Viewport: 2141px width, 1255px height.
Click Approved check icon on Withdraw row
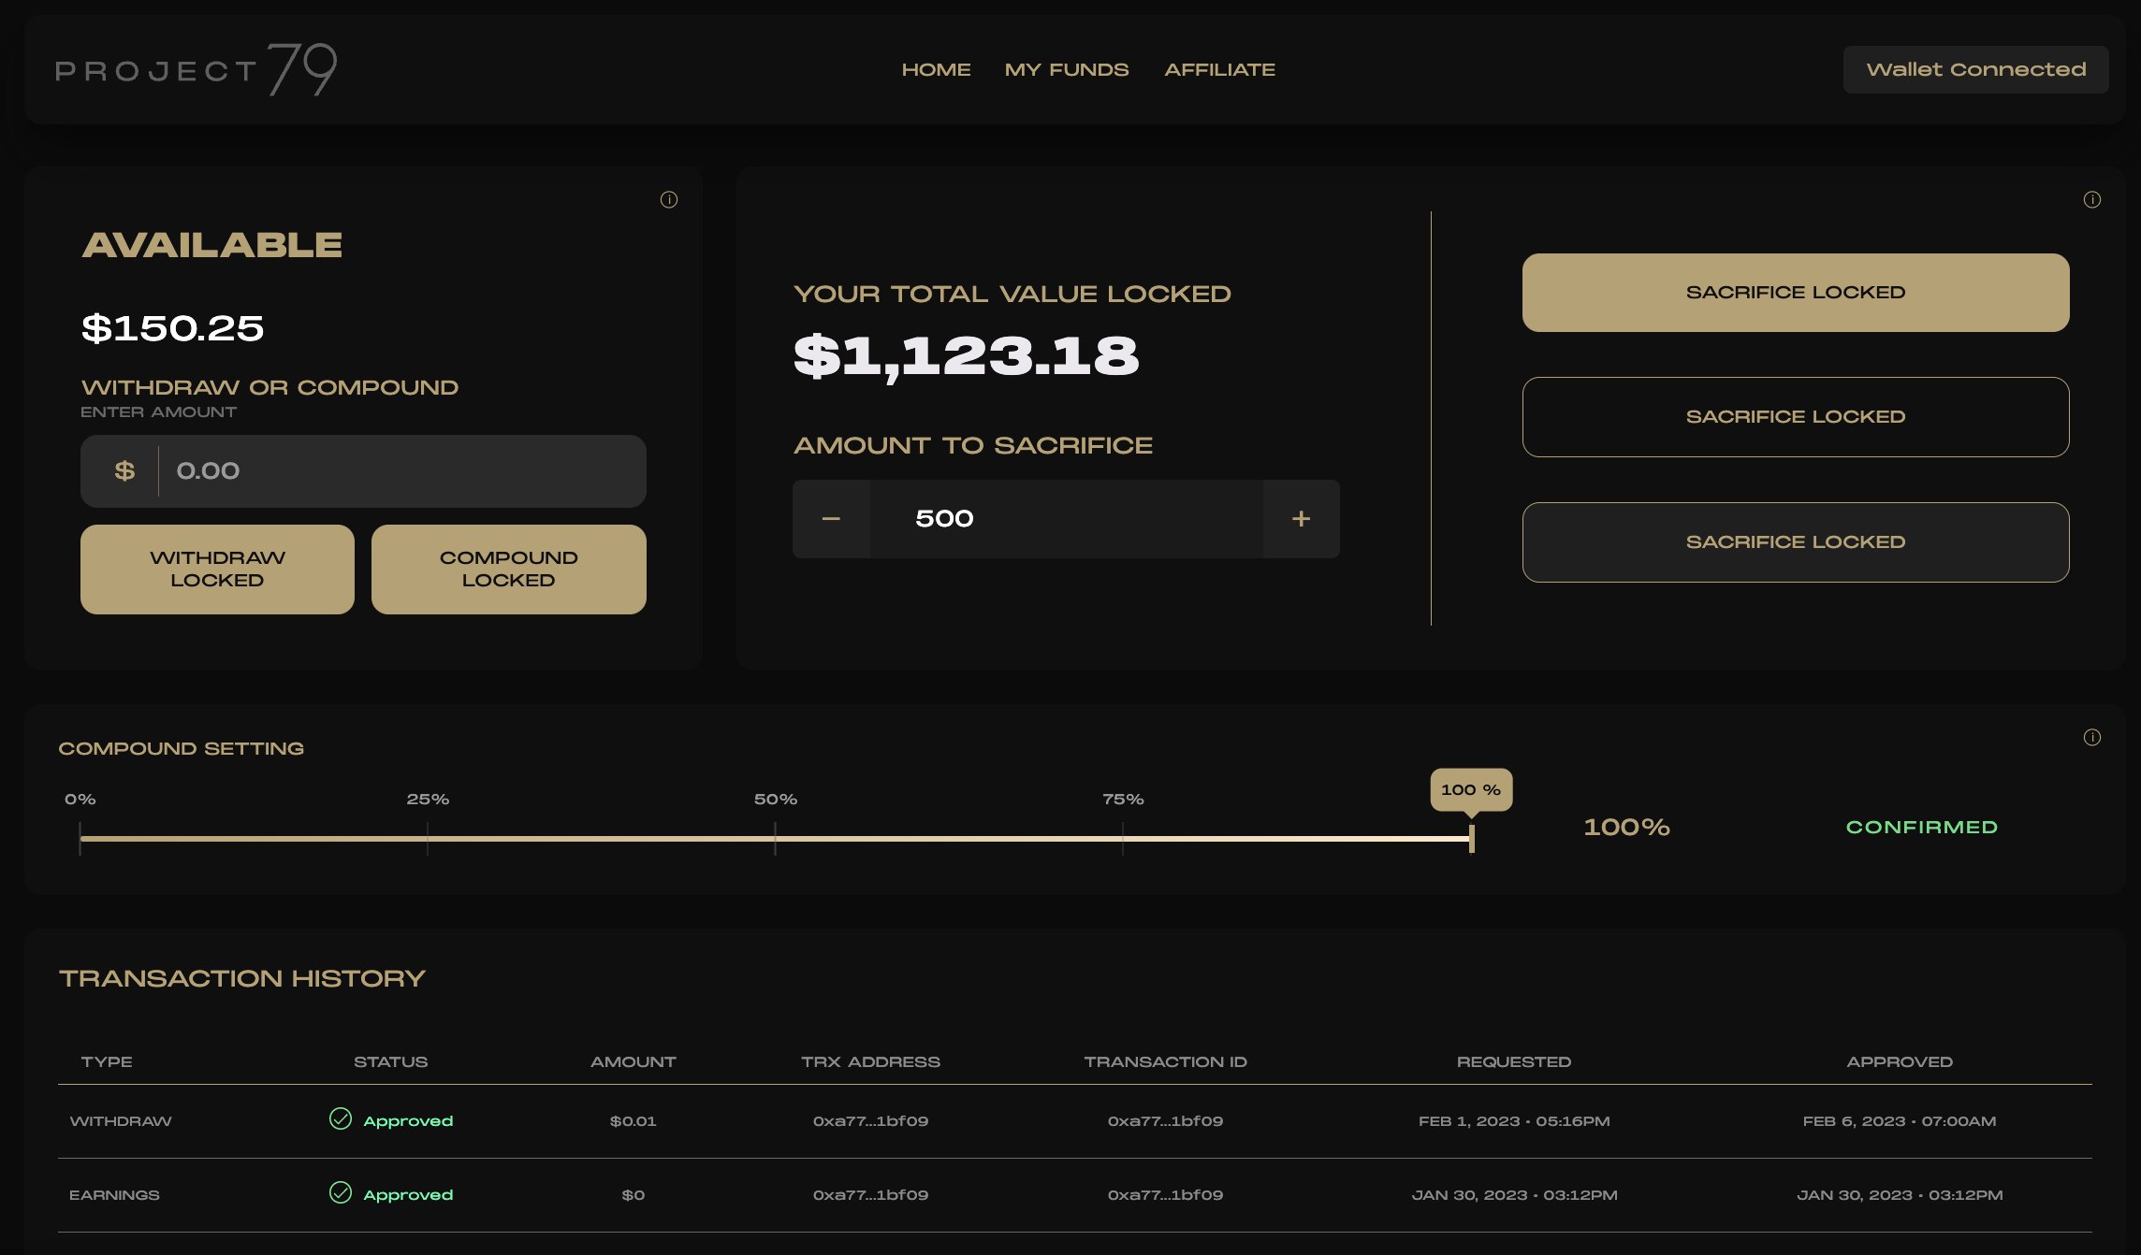coord(341,1118)
